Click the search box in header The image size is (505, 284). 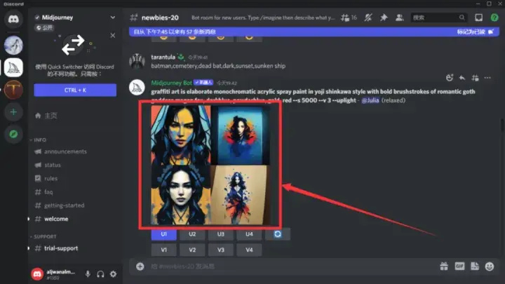(438, 18)
